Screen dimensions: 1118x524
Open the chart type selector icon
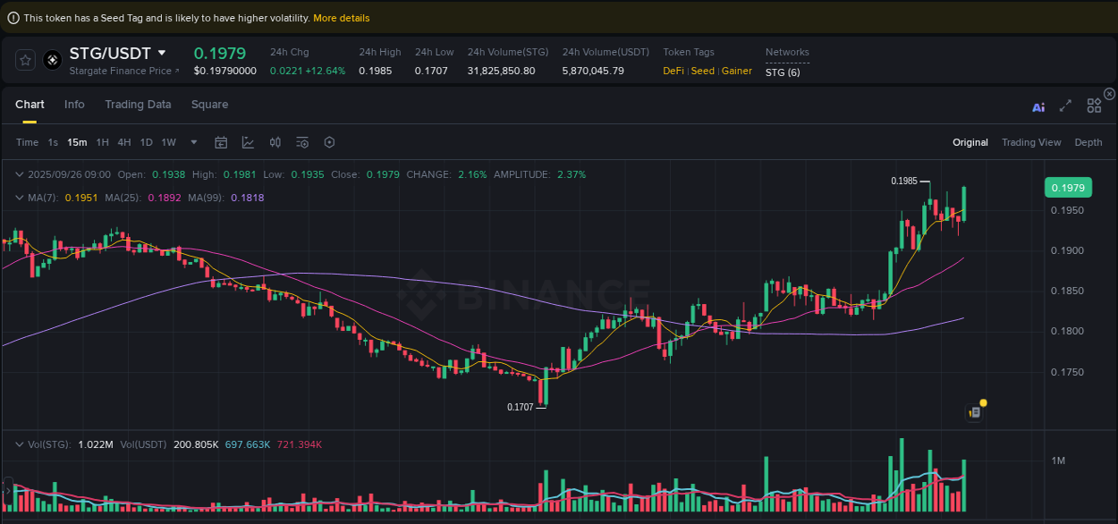[248, 142]
